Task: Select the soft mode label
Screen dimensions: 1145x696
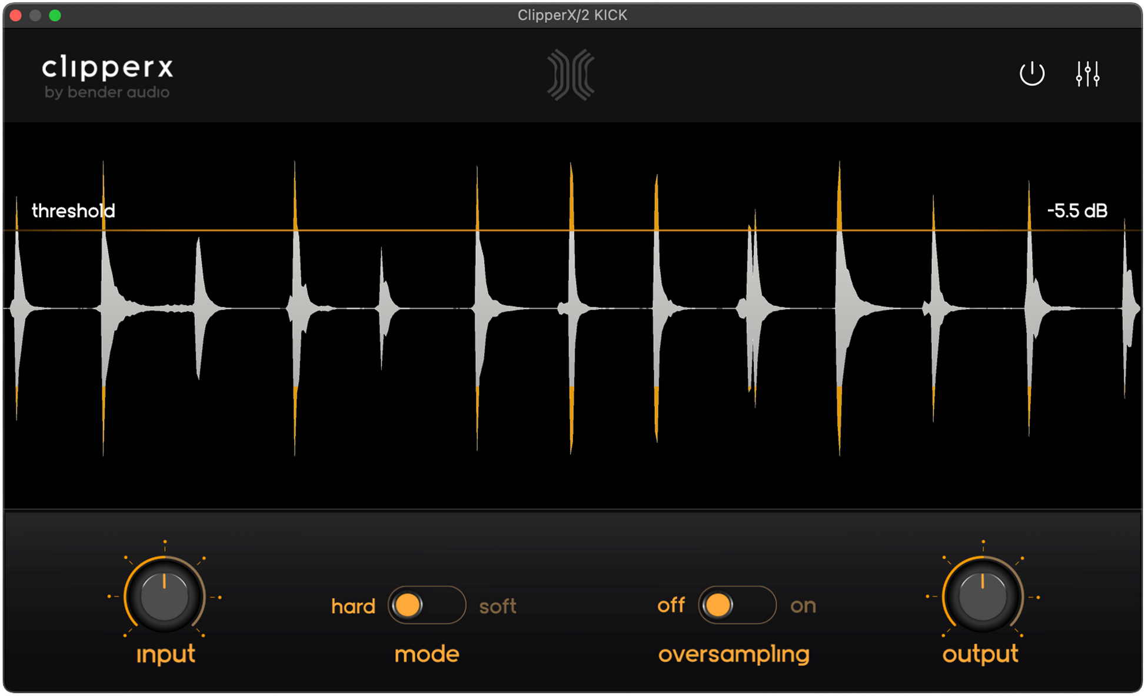Action: 498,606
